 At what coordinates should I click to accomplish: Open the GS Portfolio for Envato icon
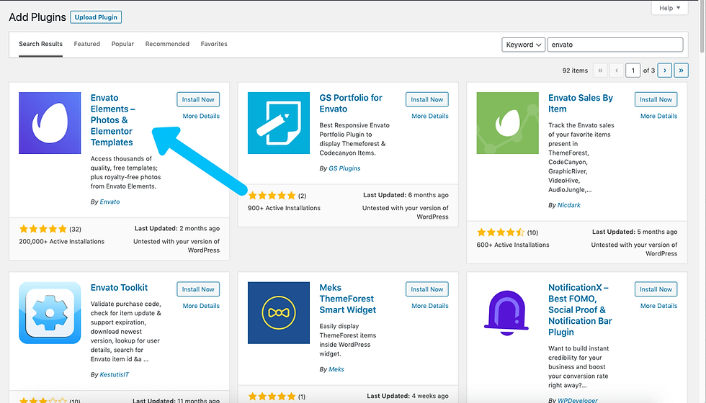tap(279, 123)
